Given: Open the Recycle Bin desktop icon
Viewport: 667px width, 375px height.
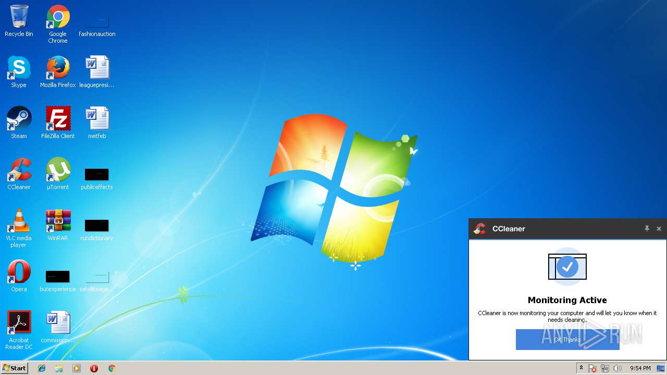Looking at the screenshot, I should tap(19, 21).
